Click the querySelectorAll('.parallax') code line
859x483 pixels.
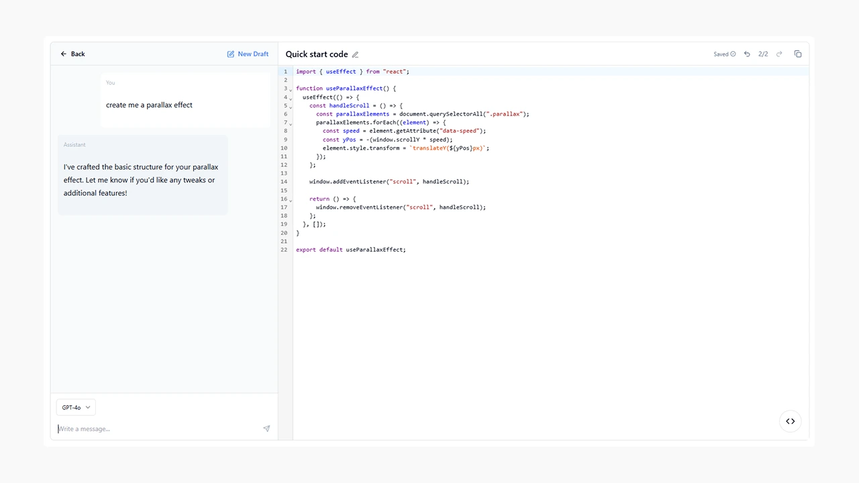[x=423, y=114]
